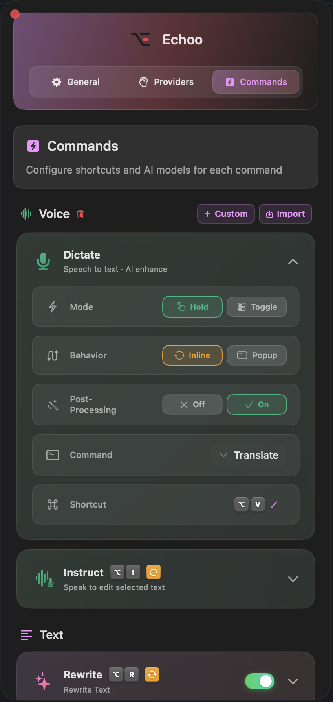Click the trash icon next to Voice
The image size is (333, 702).
point(80,214)
